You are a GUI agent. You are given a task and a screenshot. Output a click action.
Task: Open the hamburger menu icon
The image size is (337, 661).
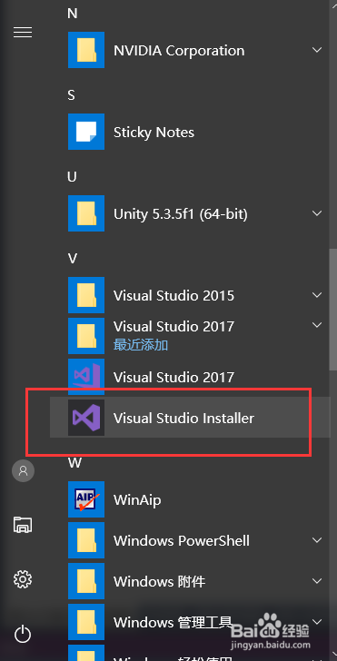[x=23, y=32]
